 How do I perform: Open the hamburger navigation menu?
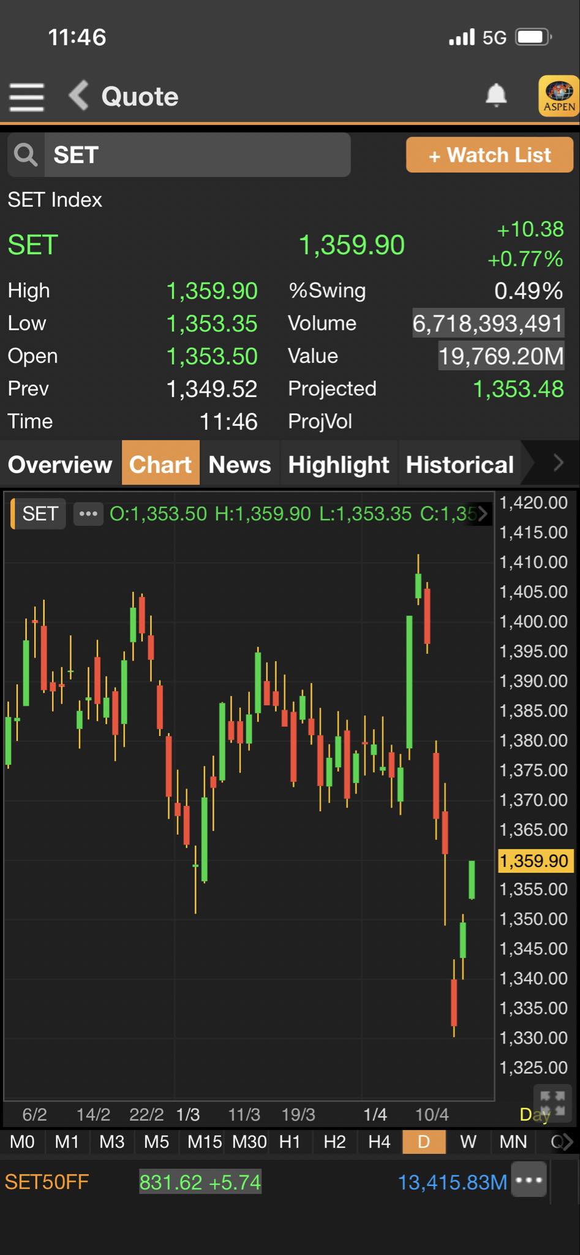tap(27, 97)
